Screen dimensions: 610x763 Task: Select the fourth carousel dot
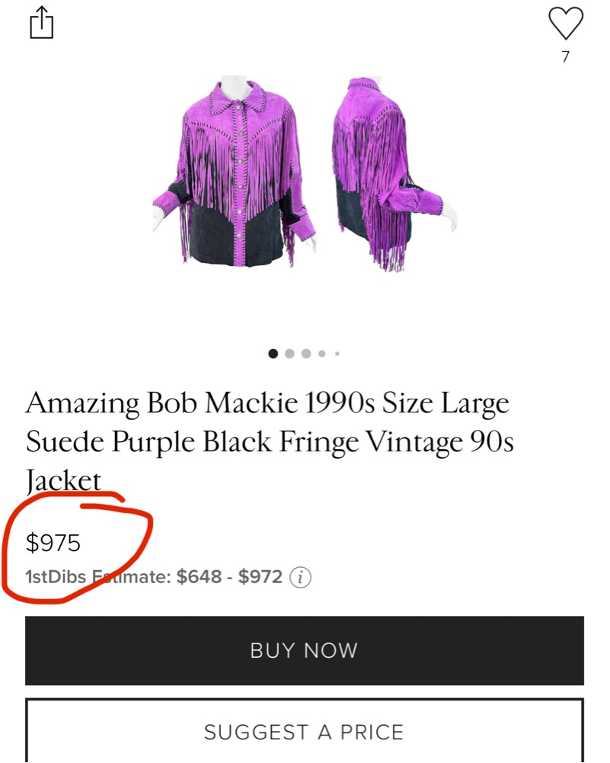[x=322, y=353]
